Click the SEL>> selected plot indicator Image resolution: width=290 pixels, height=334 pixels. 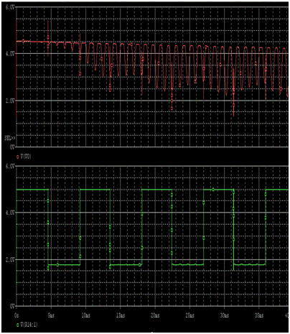10,138
